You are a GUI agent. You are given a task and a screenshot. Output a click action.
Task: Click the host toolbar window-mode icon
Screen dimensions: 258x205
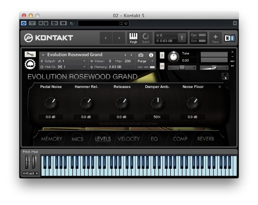click(32, 23)
